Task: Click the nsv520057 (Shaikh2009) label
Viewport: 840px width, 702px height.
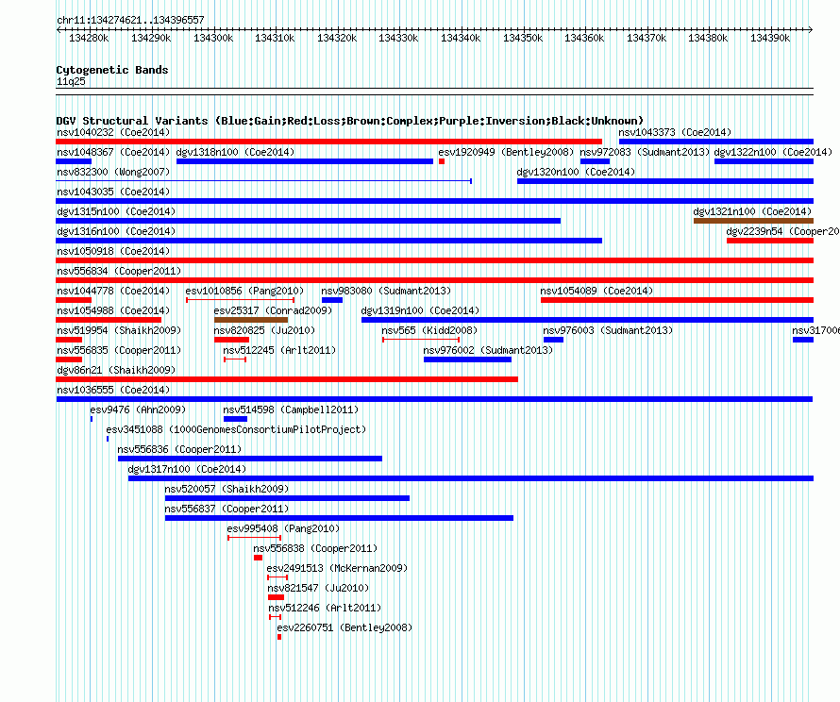Action: (227, 489)
